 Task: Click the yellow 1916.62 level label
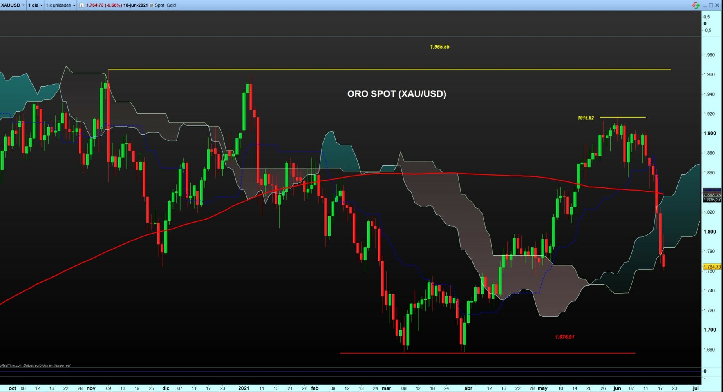tap(586, 118)
